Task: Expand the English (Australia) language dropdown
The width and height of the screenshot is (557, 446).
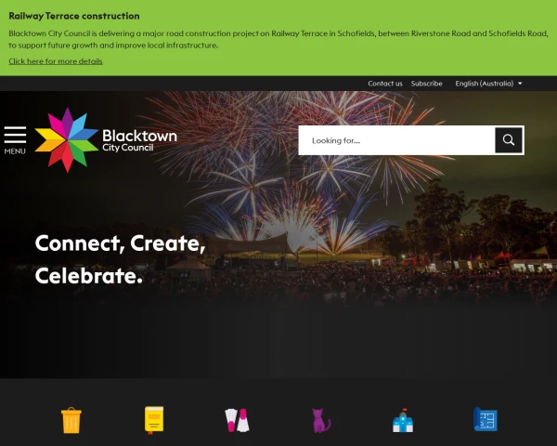Action: [488, 84]
